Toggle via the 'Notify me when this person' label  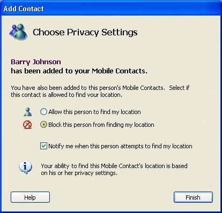(x=120, y=146)
